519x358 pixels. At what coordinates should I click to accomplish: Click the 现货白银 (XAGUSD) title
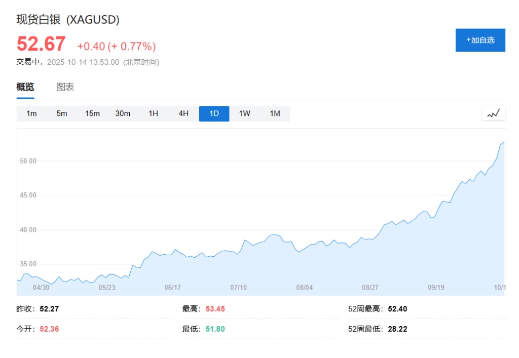pos(68,20)
